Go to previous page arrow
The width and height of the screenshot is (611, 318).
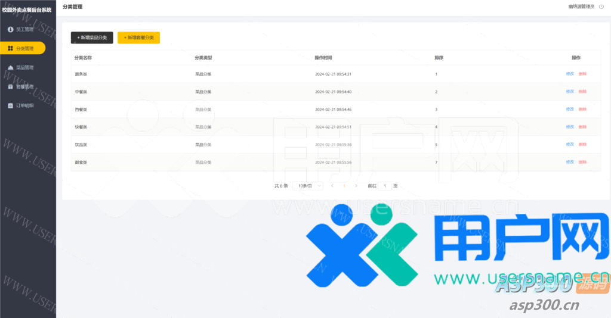pyautogui.click(x=332, y=186)
